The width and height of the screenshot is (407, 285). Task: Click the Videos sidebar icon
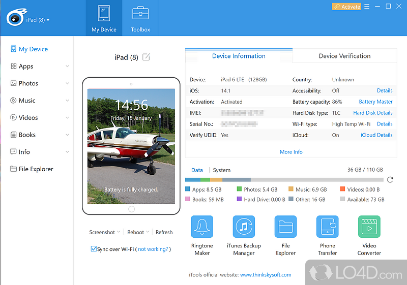(x=13, y=117)
